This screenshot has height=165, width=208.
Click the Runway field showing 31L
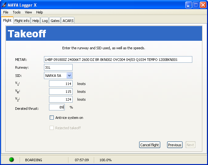coord(58,67)
